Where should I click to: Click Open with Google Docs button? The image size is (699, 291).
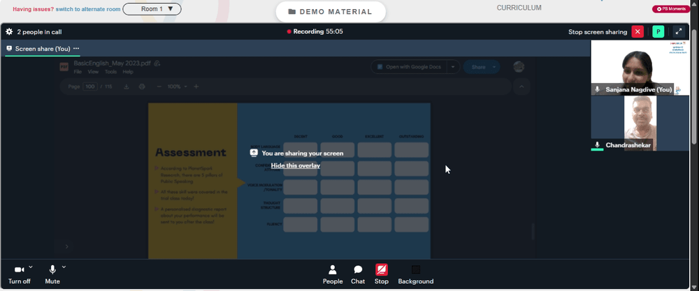[x=409, y=67]
